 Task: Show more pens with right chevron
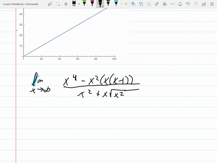click(122, 4)
